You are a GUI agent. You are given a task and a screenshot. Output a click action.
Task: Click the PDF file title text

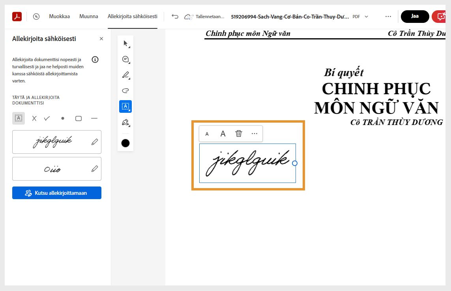point(290,17)
